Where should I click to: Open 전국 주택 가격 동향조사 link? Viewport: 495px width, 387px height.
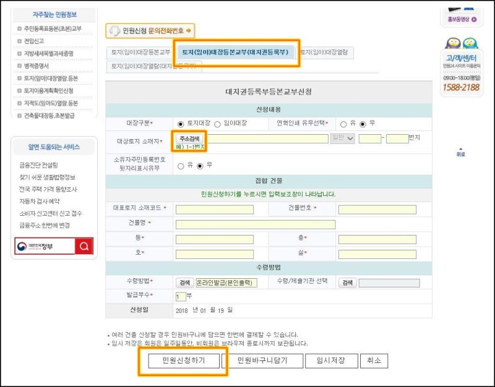tap(48, 189)
